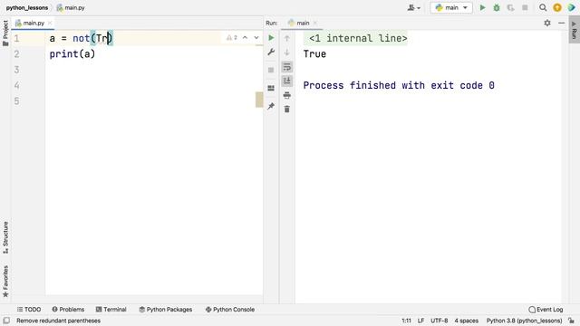The width and height of the screenshot is (580, 326).
Task: Change LF line separator
Action: click(420, 321)
